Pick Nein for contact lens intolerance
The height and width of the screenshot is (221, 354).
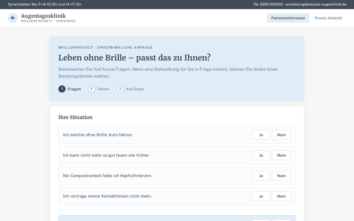pos(281,196)
